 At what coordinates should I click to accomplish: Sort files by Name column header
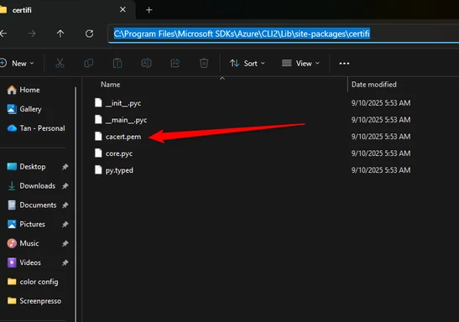tap(111, 85)
